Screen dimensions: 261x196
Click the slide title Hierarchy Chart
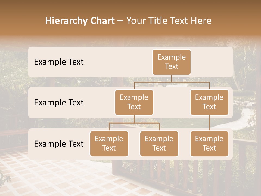80,20
